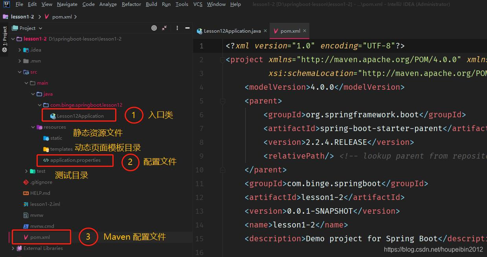This screenshot has width=487, height=257.
Task: Click the IntelliJ IDEA logo icon
Action: [x=6, y=4]
